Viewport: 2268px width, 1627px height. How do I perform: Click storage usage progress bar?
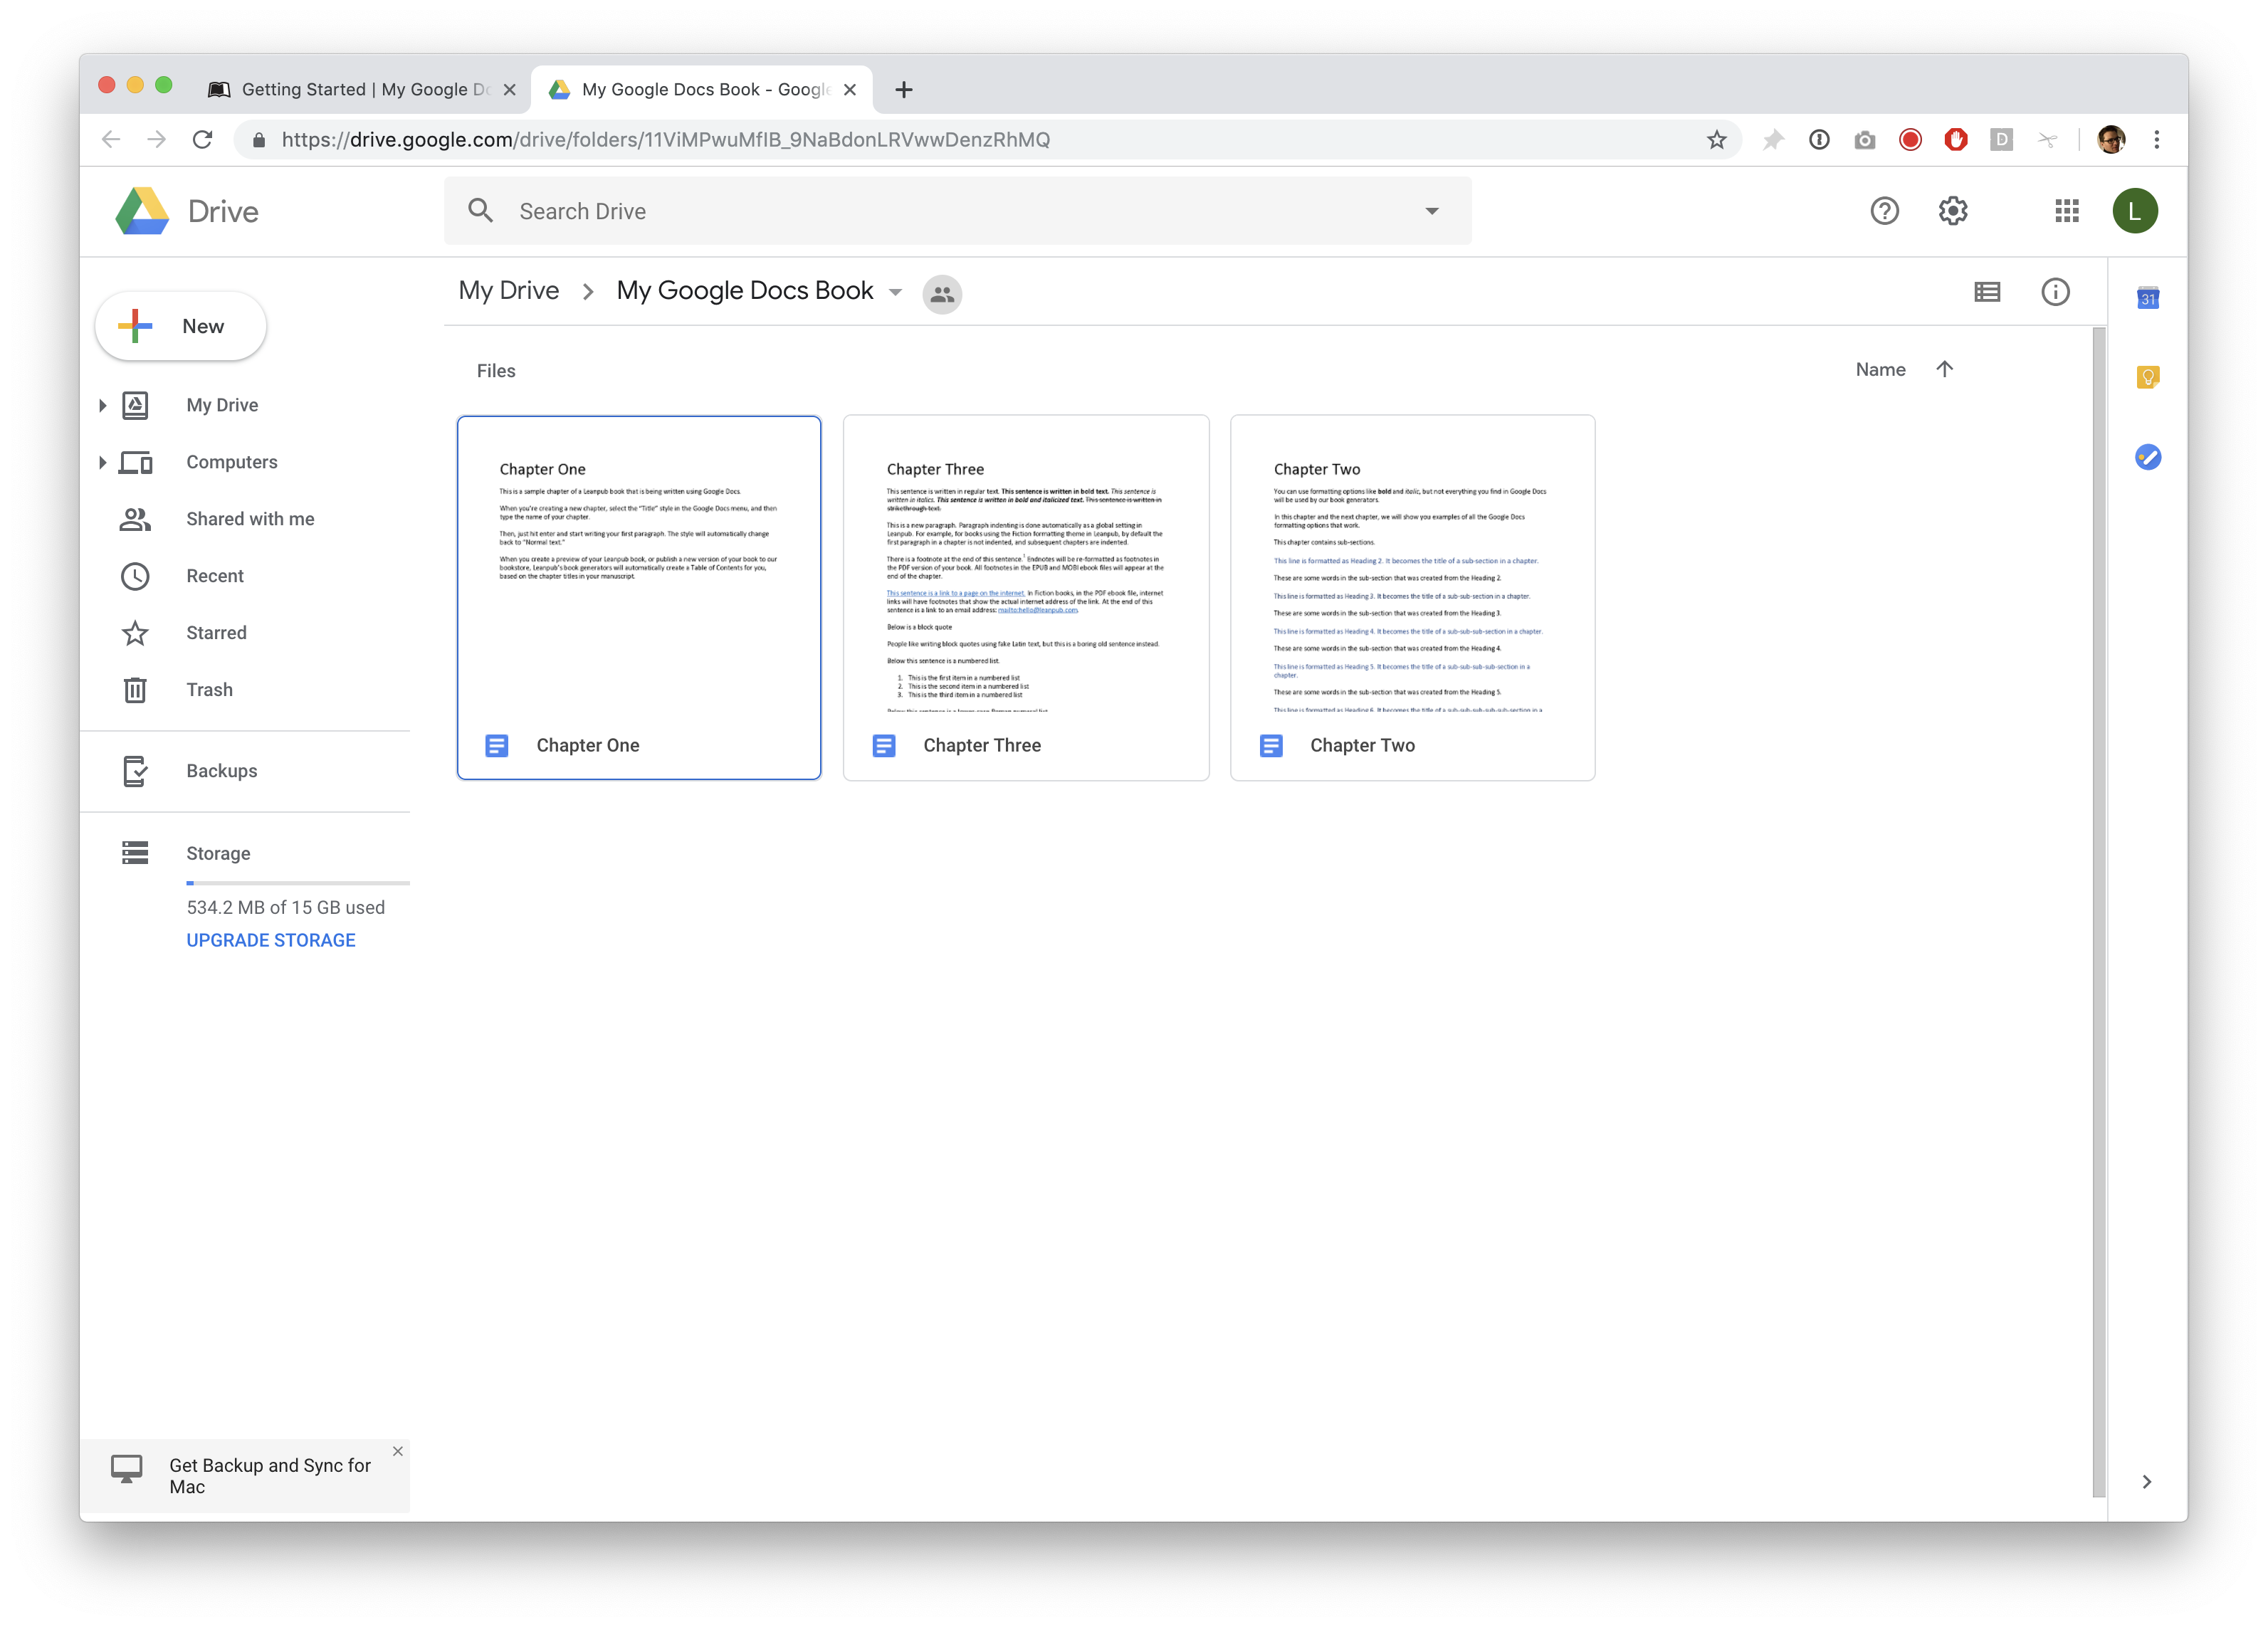298,883
